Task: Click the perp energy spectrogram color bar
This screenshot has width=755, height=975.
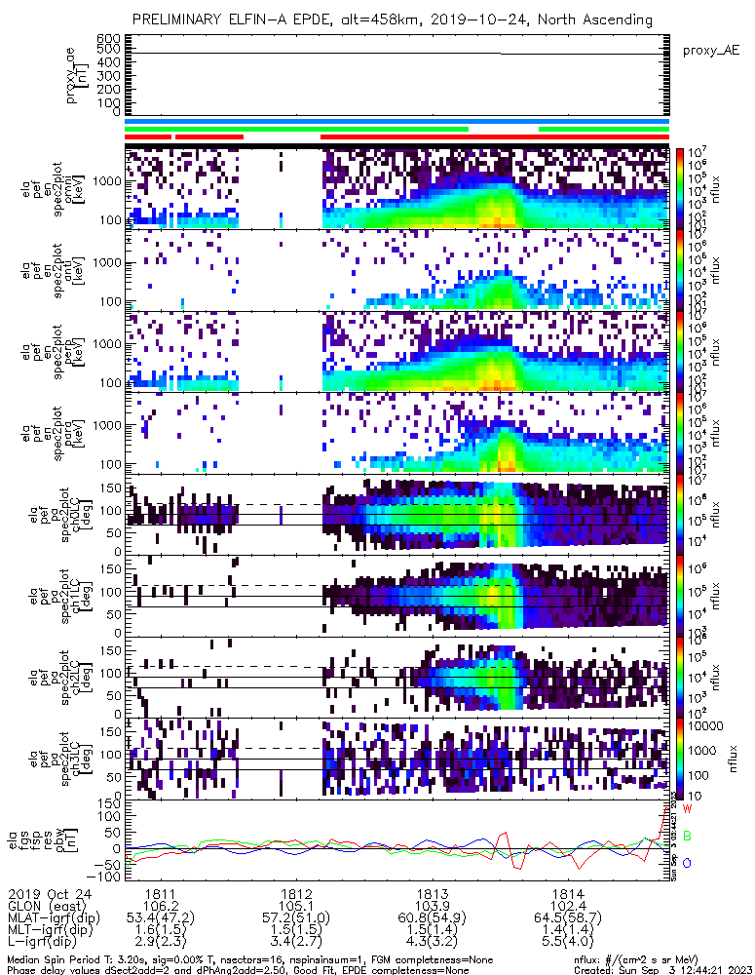Action: (x=680, y=352)
